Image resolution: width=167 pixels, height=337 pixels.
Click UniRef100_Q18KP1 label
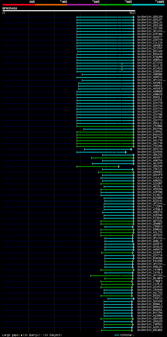tap(150, 252)
